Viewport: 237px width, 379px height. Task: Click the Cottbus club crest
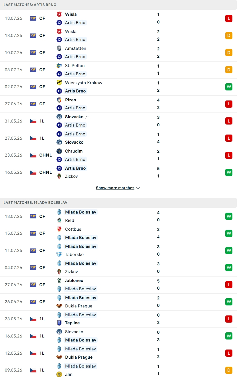59,229
